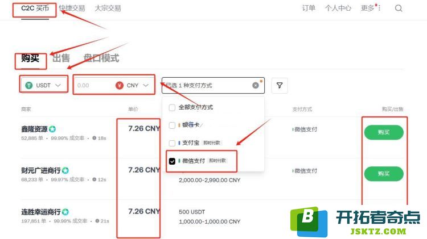Click the USDT Tether coin icon
The height and width of the screenshot is (239, 427).
29,85
